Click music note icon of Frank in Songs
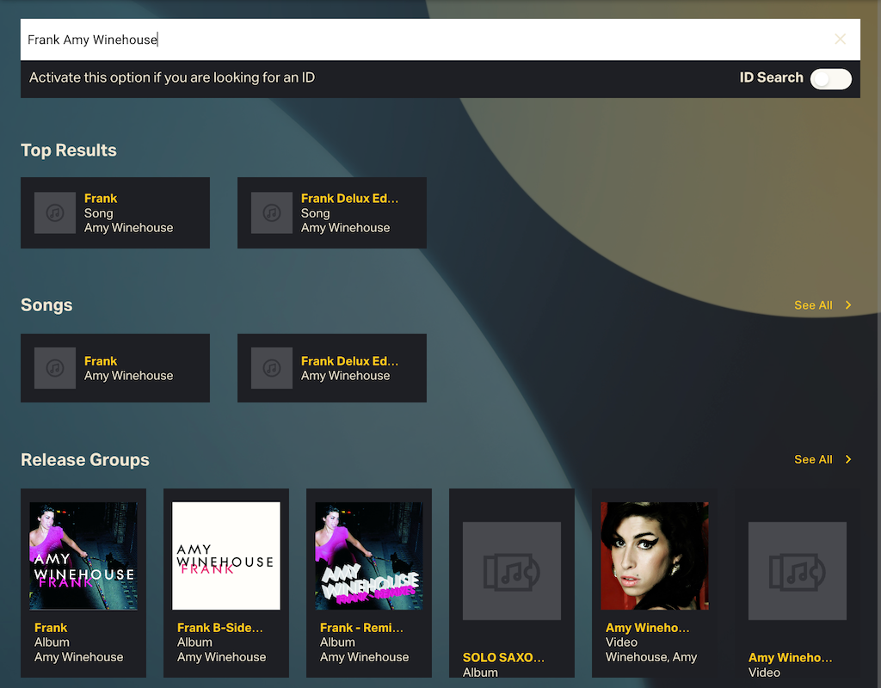 pos(55,368)
